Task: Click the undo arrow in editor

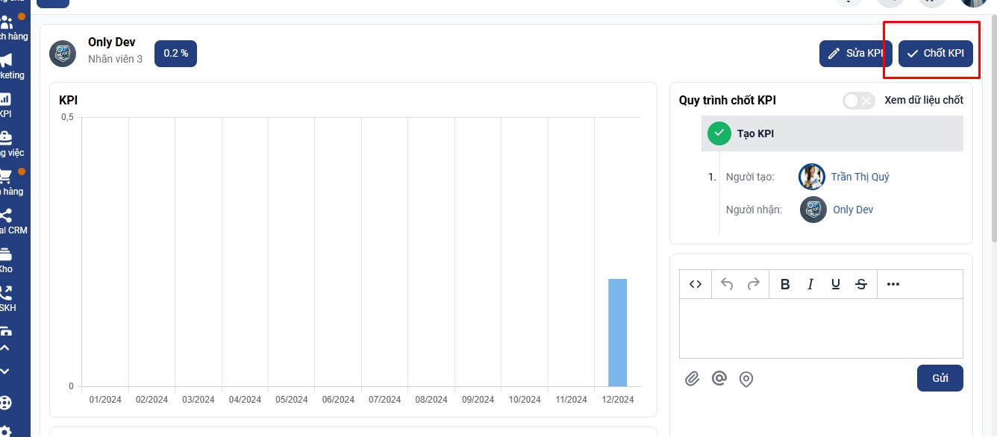Action: 727,284
